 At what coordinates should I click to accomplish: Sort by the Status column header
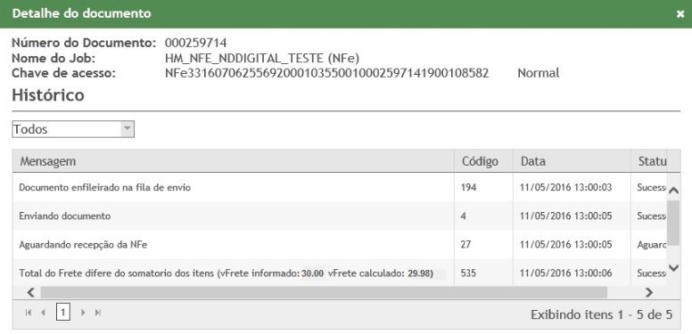click(x=652, y=161)
